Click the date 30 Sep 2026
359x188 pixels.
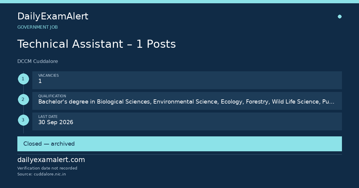tap(56, 122)
